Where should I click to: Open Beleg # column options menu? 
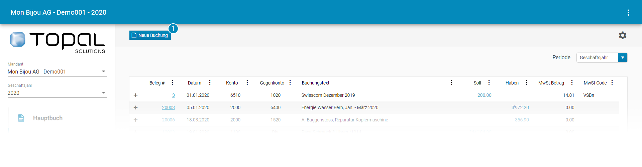click(172, 83)
